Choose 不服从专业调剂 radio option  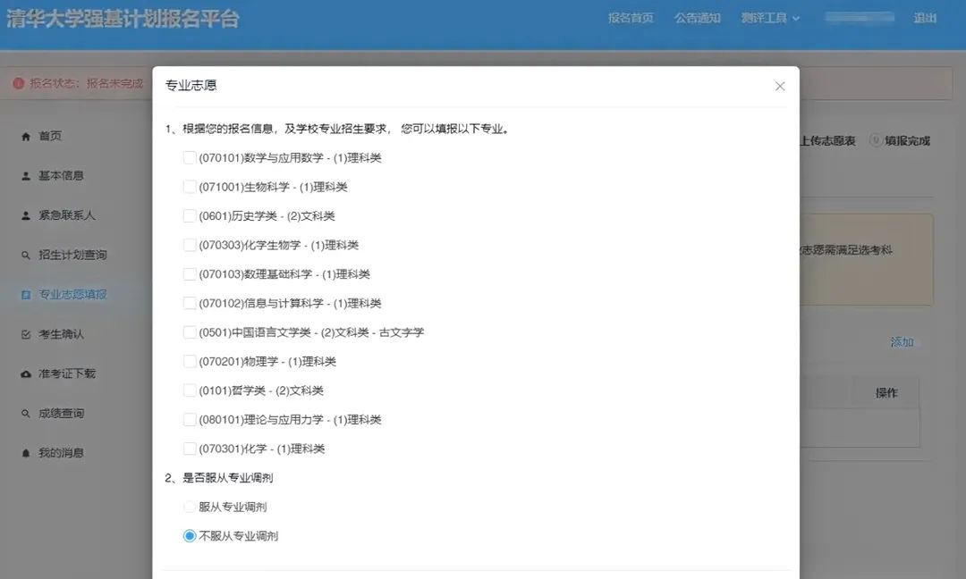[x=190, y=536]
